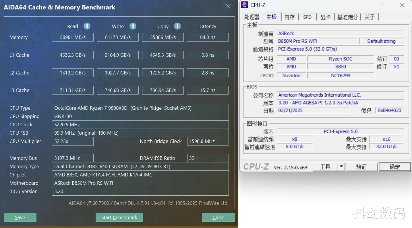The width and height of the screenshot is (412, 228).
Task: Click the Memory Copy value 55886 MB/s
Action: coord(163,37)
